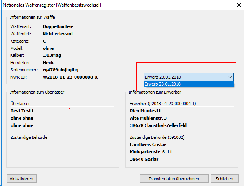Click the Hersteller value Heck
Screen dimensions: 244x186
(x=48, y=63)
